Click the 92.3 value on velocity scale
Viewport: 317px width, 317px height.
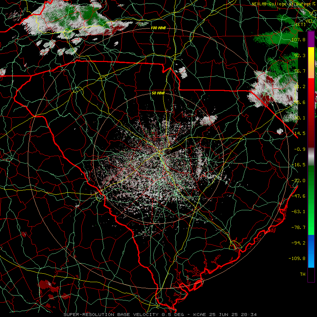click(300, 55)
